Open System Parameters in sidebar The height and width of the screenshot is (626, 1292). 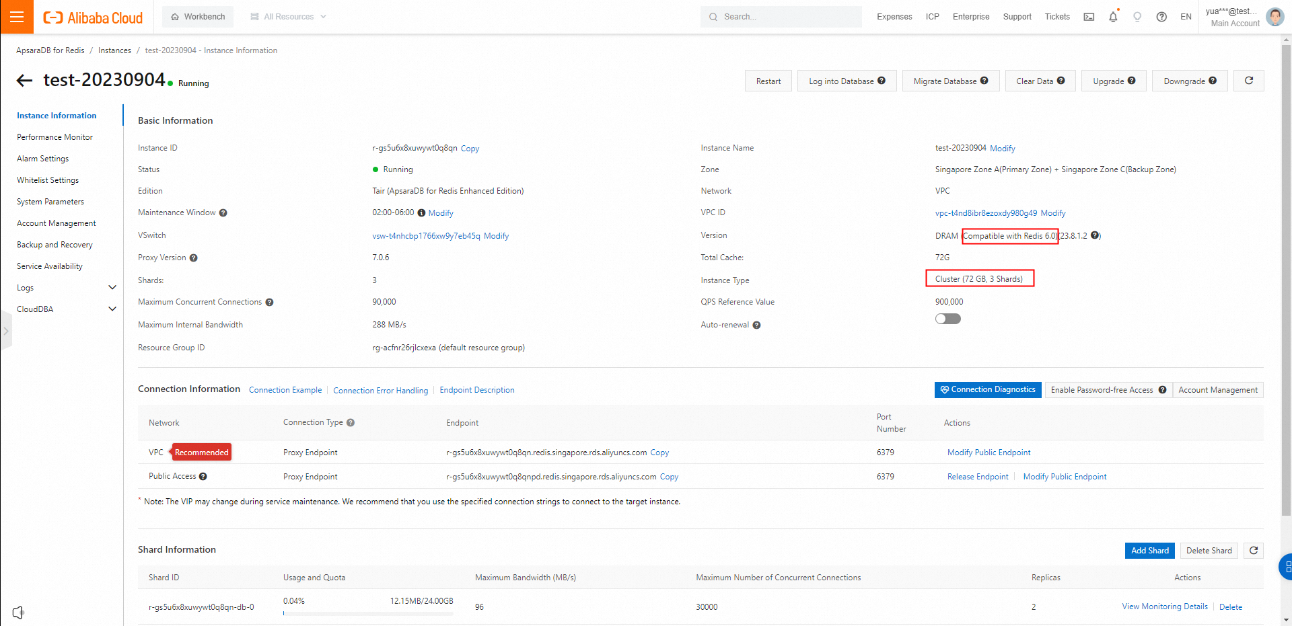pos(50,202)
